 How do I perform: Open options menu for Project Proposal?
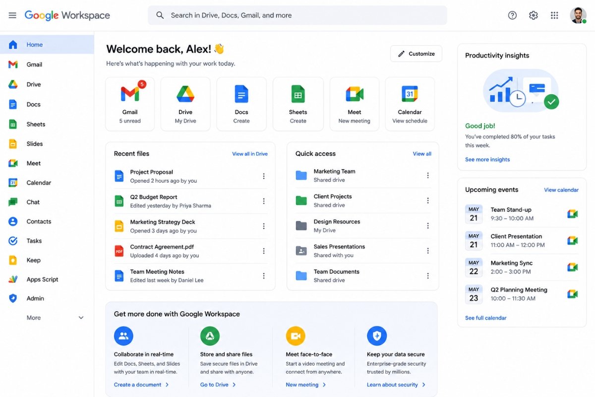[264, 176]
